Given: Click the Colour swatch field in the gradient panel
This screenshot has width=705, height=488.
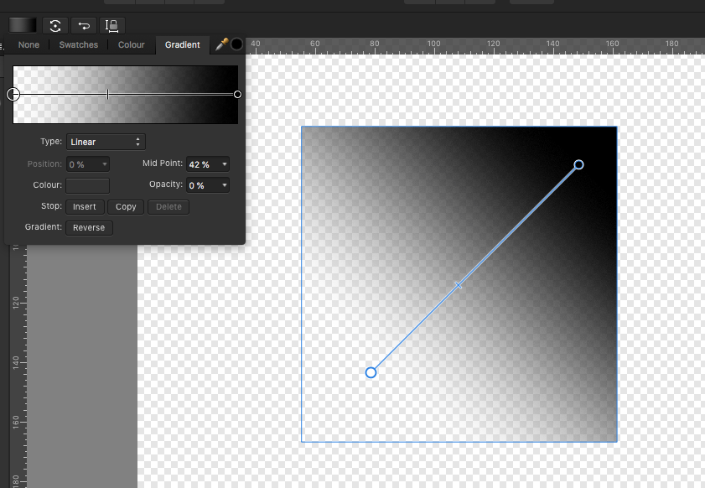Looking at the screenshot, I should click(x=86, y=184).
